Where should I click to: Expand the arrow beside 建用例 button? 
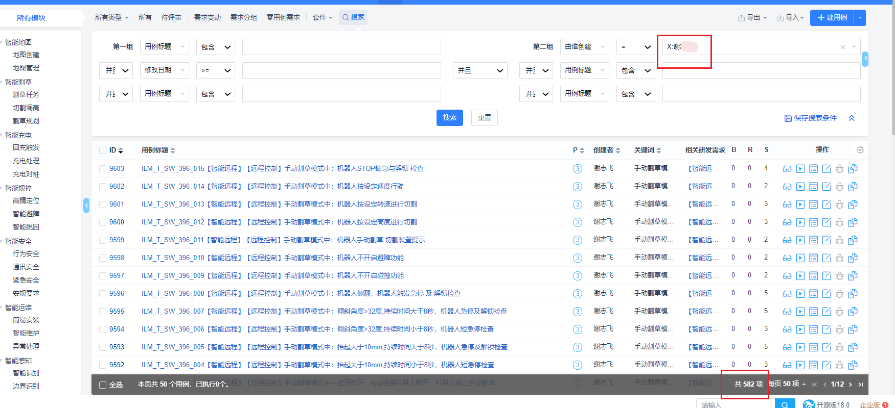860,18
